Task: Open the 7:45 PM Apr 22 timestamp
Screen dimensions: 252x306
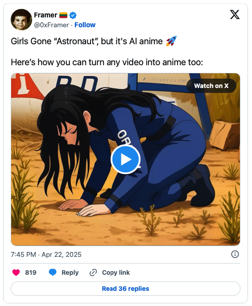Action: tap(46, 255)
